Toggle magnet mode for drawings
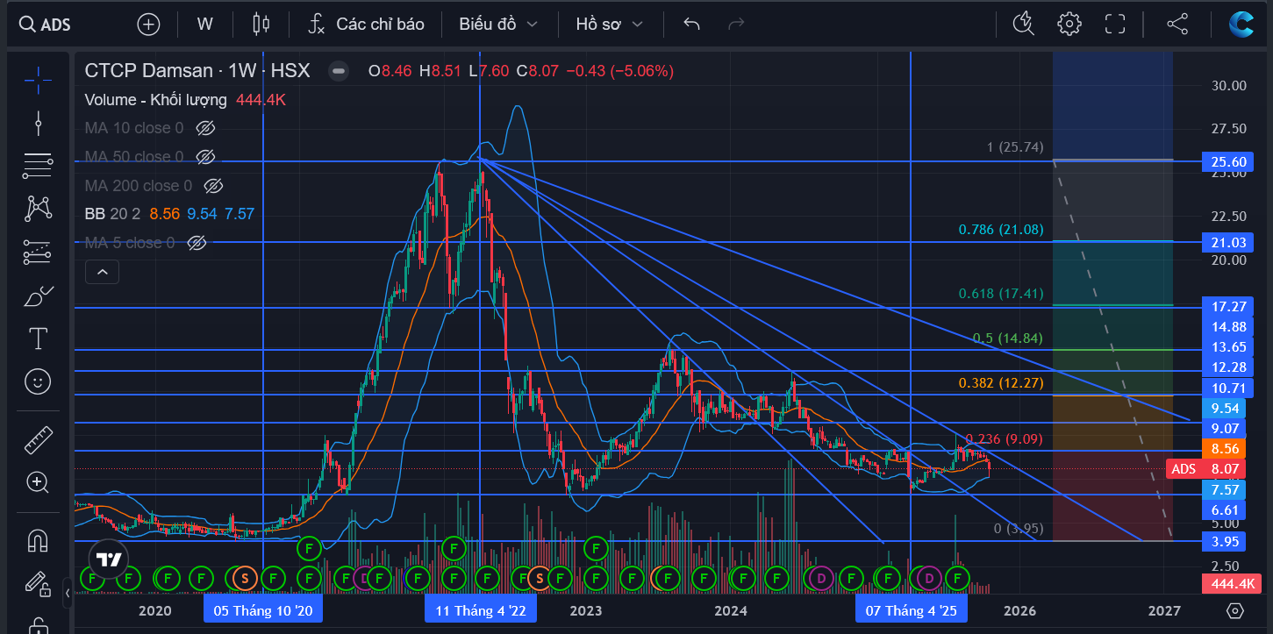Image resolution: width=1273 pixels, height=634 pixels. 38,539
